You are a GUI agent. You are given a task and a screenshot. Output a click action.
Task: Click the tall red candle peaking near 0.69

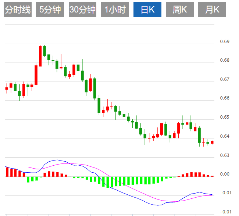click(x=40, y=56)
